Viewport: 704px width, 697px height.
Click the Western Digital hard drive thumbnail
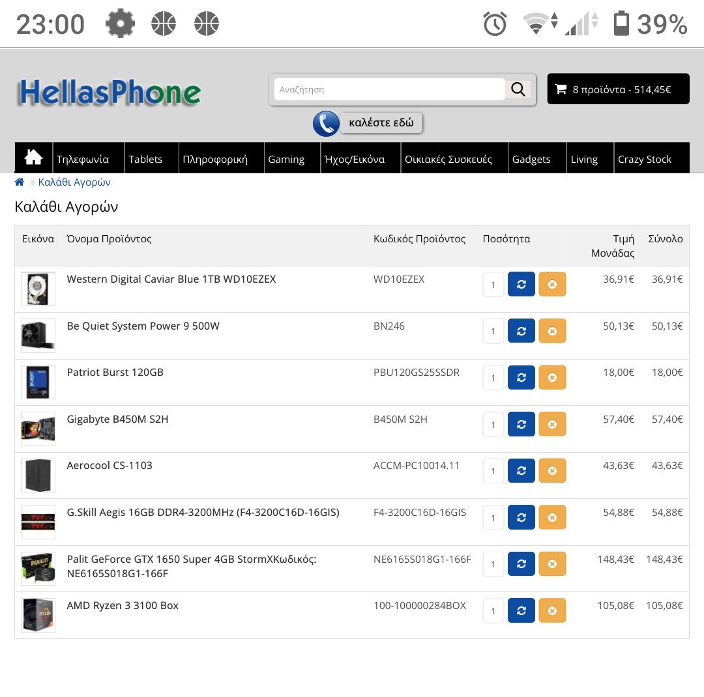pos(38,289)
